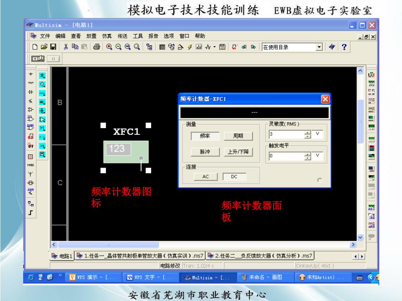
Task: Click the horizontal scrollbar thumb
Action: 108,245
